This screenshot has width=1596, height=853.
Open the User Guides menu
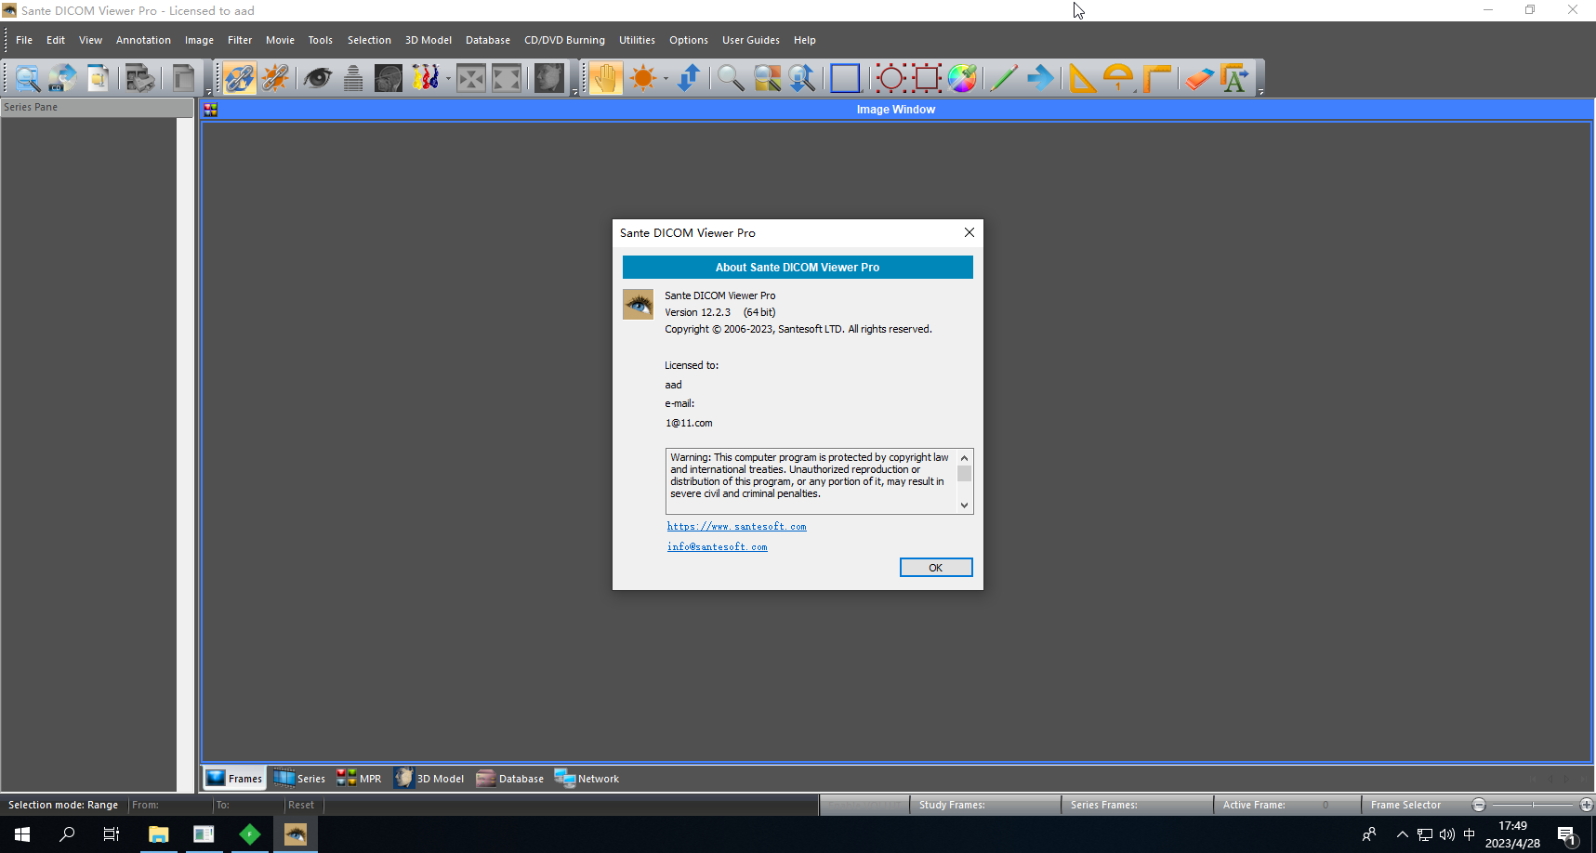click(x=751, y=40)
